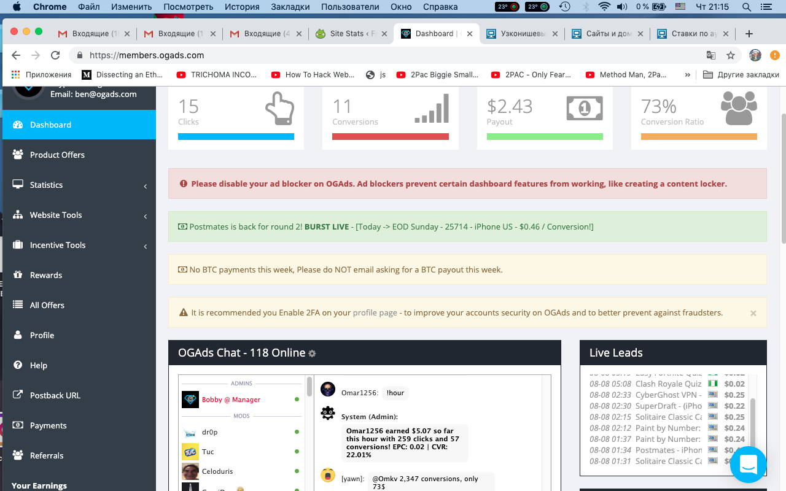The height and width of the screenshot is (491, 786).
Task: Switch to the Ставки по ау tab
Action: (692, 34)
